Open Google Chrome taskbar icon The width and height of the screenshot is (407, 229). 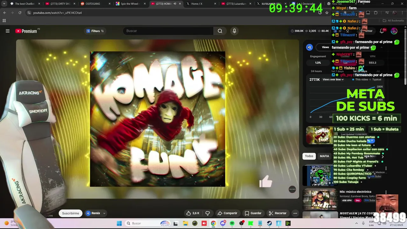[213, 223]
